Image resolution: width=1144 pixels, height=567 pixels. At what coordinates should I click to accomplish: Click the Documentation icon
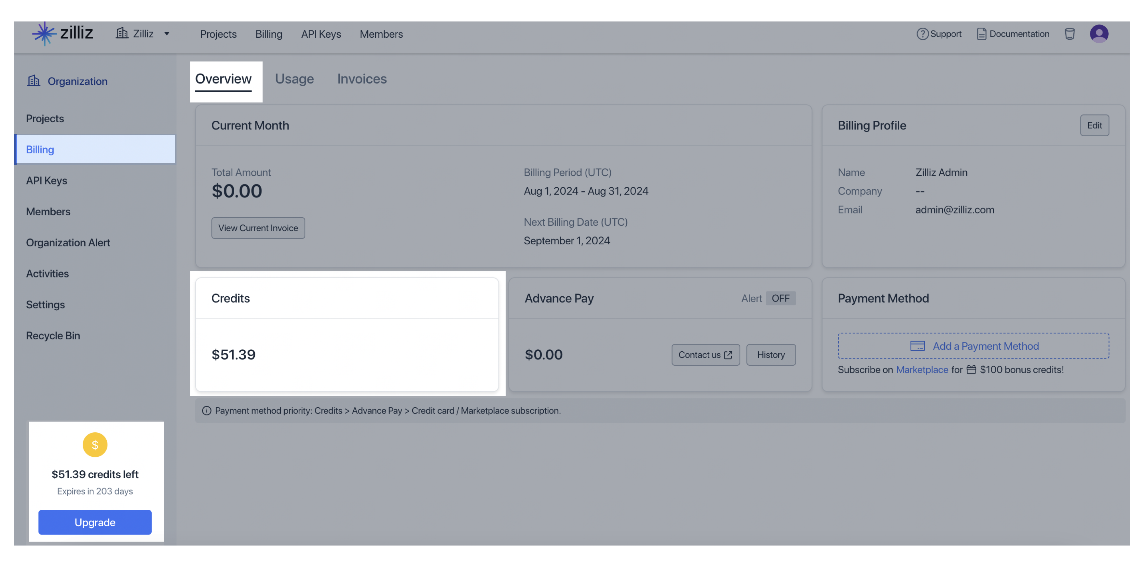pos(981,34)
